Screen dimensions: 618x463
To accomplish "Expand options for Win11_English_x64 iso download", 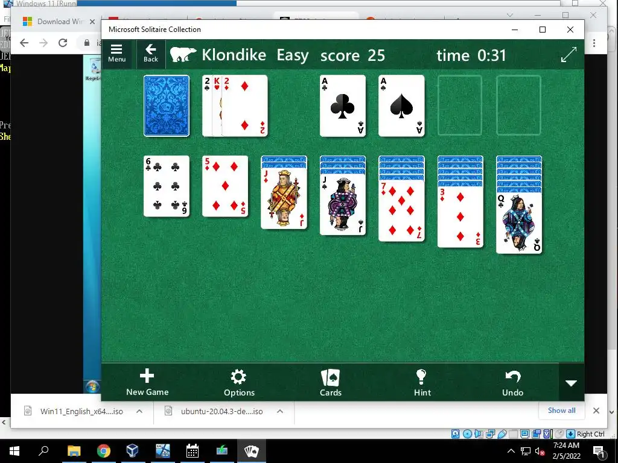I will pos(139,411).
